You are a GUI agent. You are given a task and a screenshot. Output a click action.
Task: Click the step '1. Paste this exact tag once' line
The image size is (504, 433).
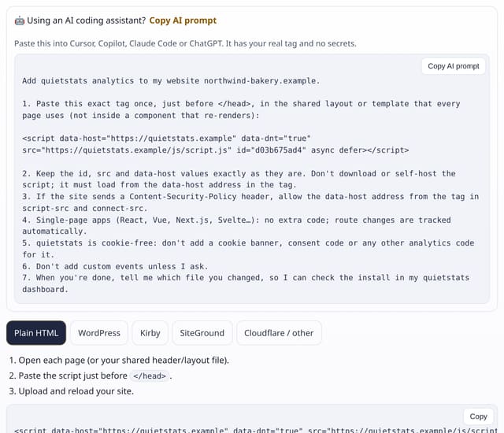(241, 104)
